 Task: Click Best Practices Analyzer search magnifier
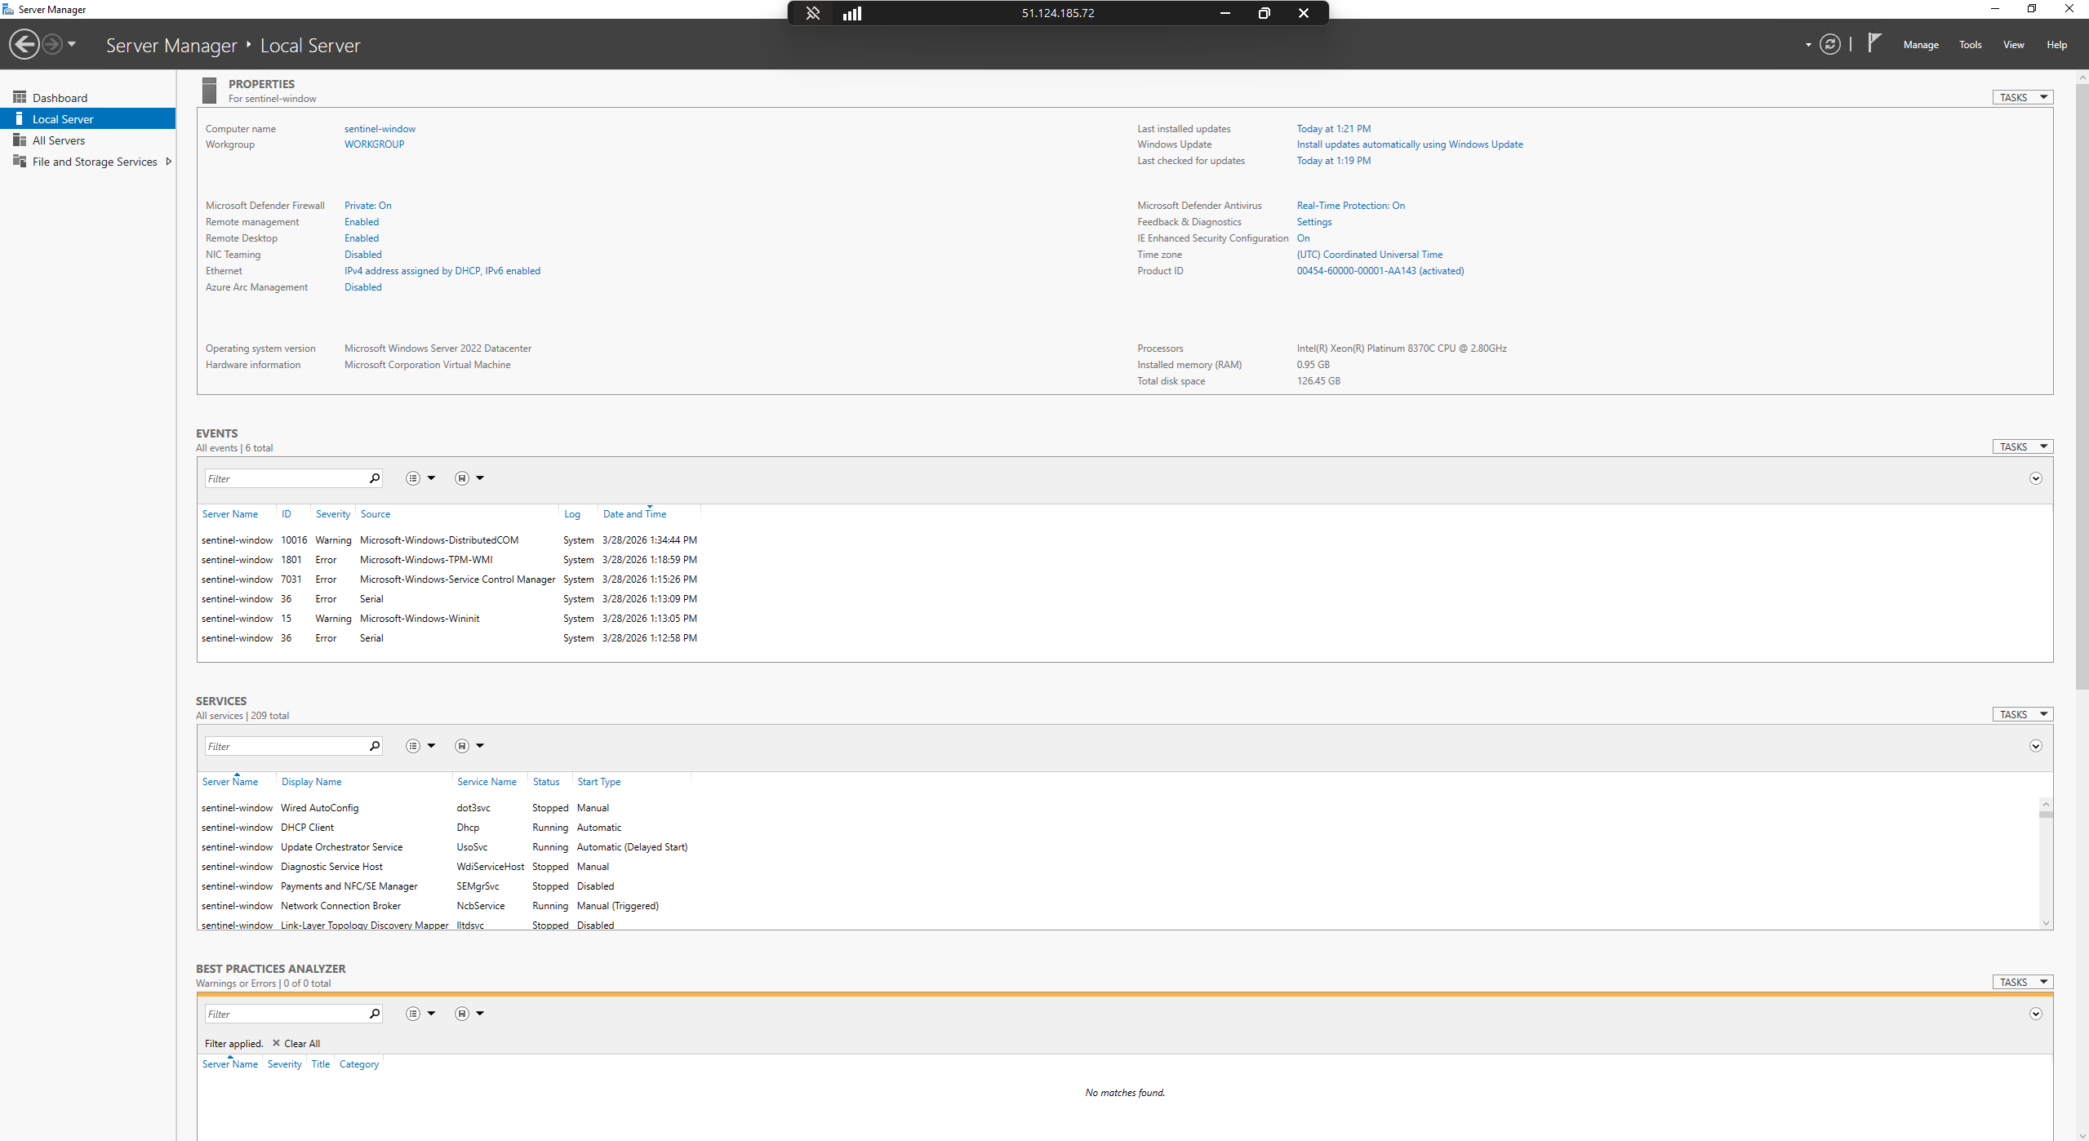tap(375, 1014)
